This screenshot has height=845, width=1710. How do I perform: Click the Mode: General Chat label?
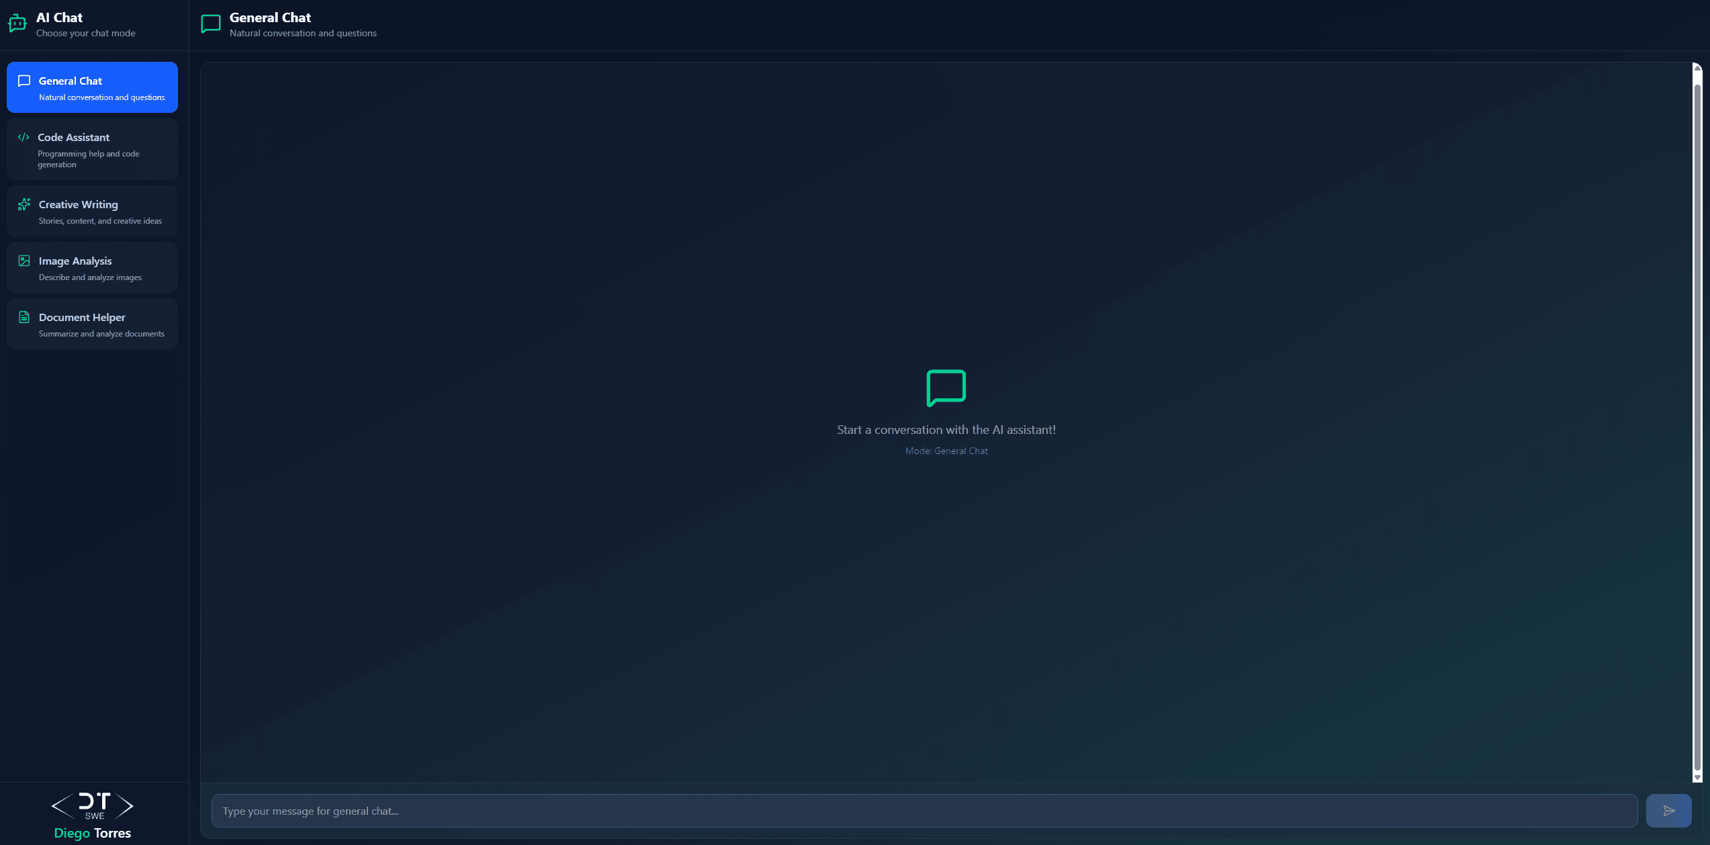pyautogui.click(x=946, y=451)
